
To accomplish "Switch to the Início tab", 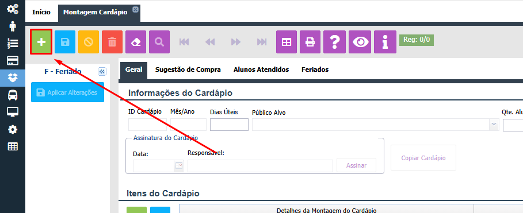I will [x=41, y=12].
